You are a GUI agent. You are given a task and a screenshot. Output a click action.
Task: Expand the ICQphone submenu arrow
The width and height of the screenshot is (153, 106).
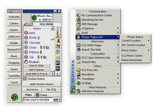118,28
